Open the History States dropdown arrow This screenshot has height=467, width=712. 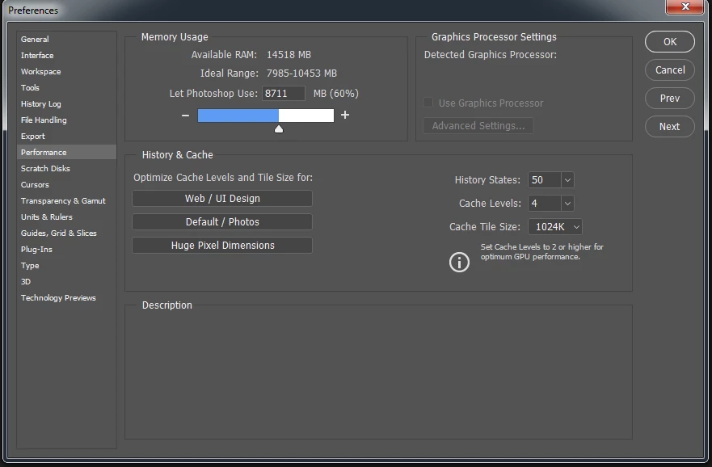click(x=567, y=179)
